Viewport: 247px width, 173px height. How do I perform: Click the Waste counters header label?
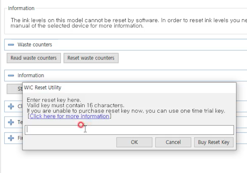35,45
